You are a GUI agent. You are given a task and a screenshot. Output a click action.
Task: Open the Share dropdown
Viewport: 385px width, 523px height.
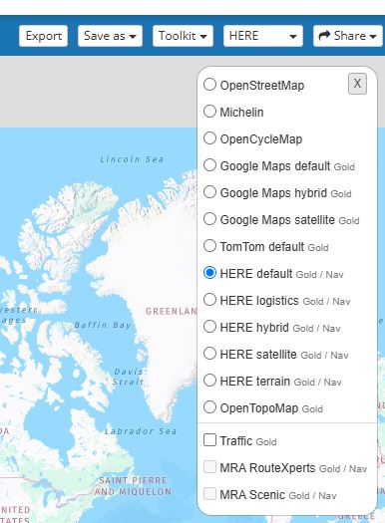(348, 36)
